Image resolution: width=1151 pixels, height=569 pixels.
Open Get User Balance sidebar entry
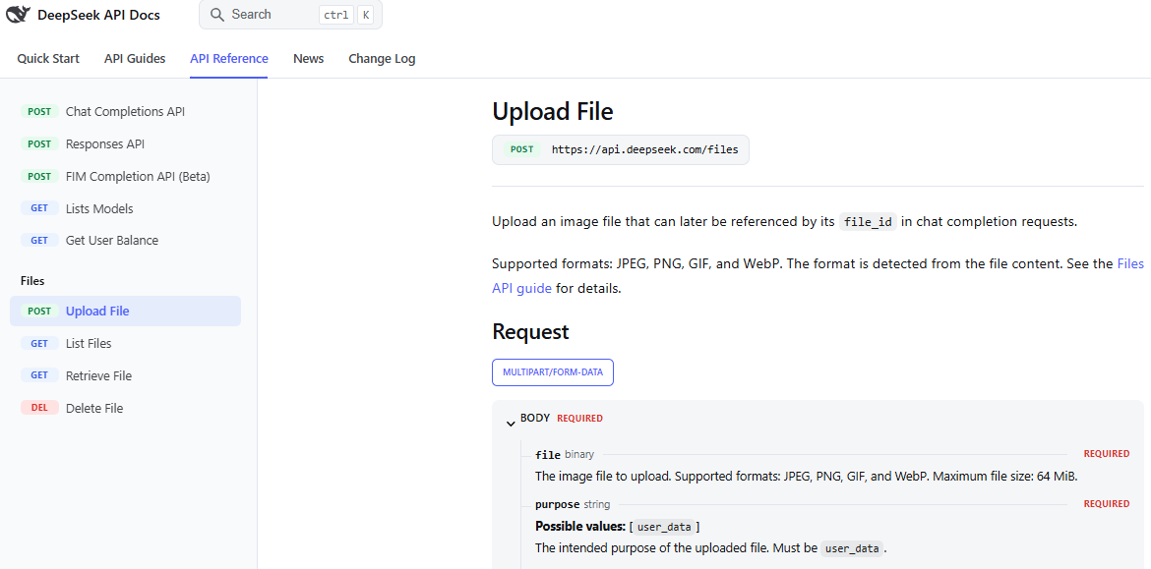click(126, 241)
